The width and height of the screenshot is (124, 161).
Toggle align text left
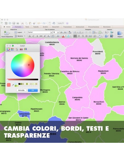75,36
